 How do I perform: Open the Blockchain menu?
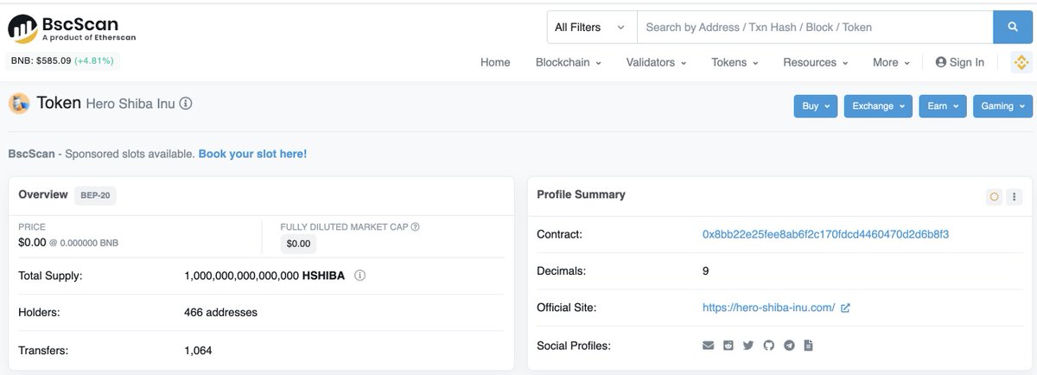point(569,62)
